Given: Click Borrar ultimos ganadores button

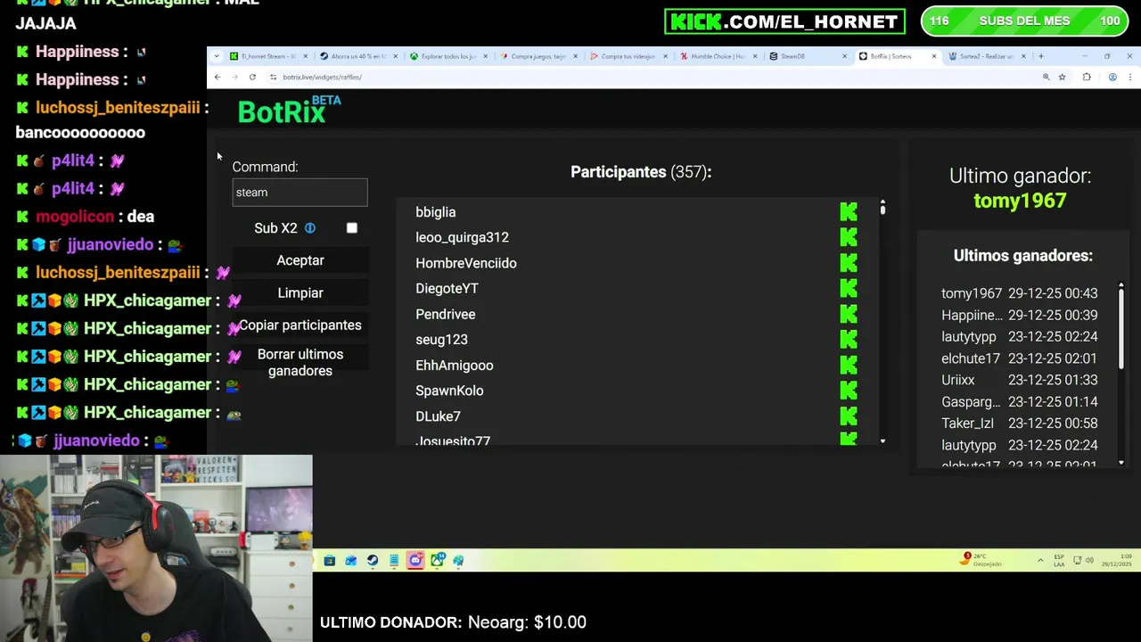Looking at the screenshot, I should (300, 362).
